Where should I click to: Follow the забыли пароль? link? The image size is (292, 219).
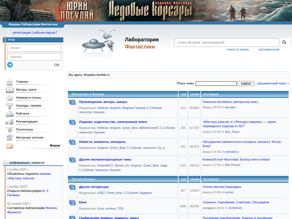pyautogui.click(x=45, y=33)
